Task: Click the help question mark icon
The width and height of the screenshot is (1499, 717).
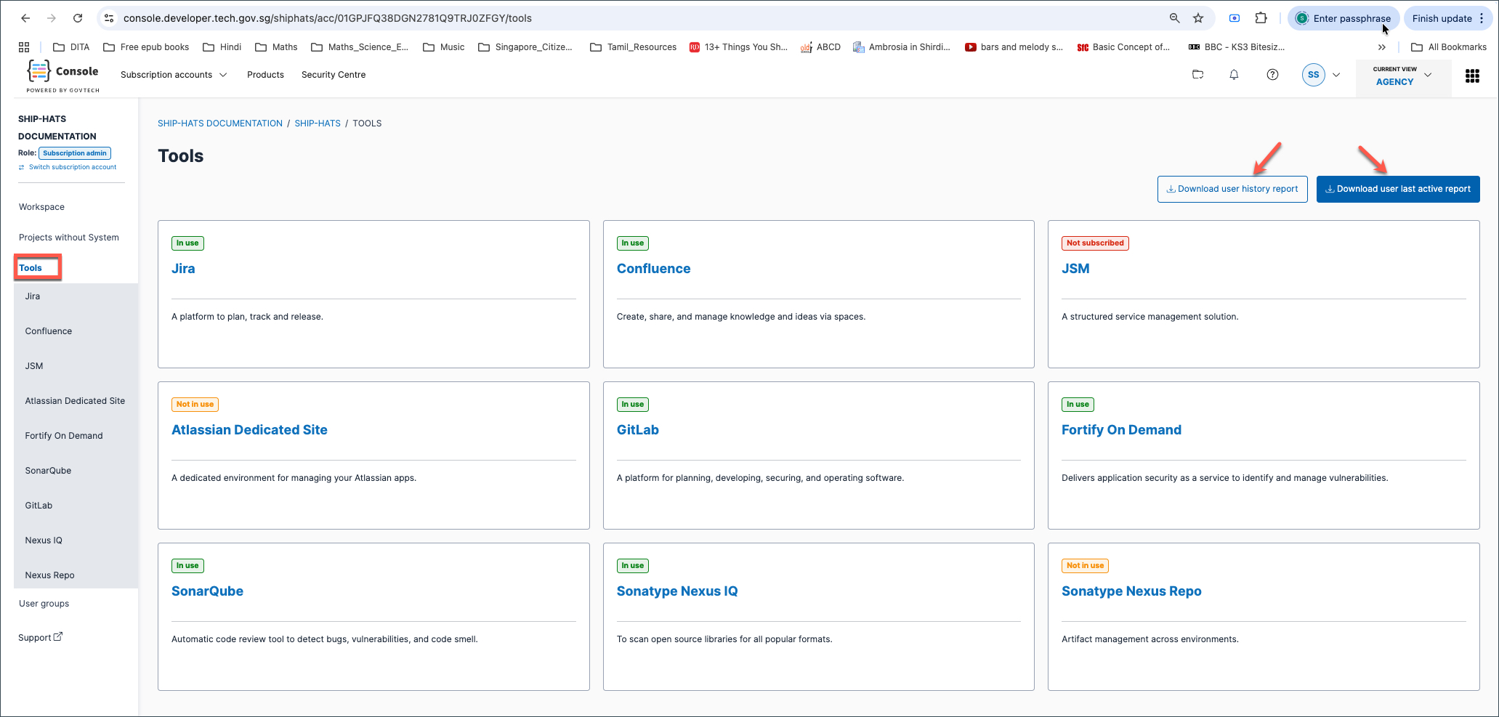Action: 1272,74
